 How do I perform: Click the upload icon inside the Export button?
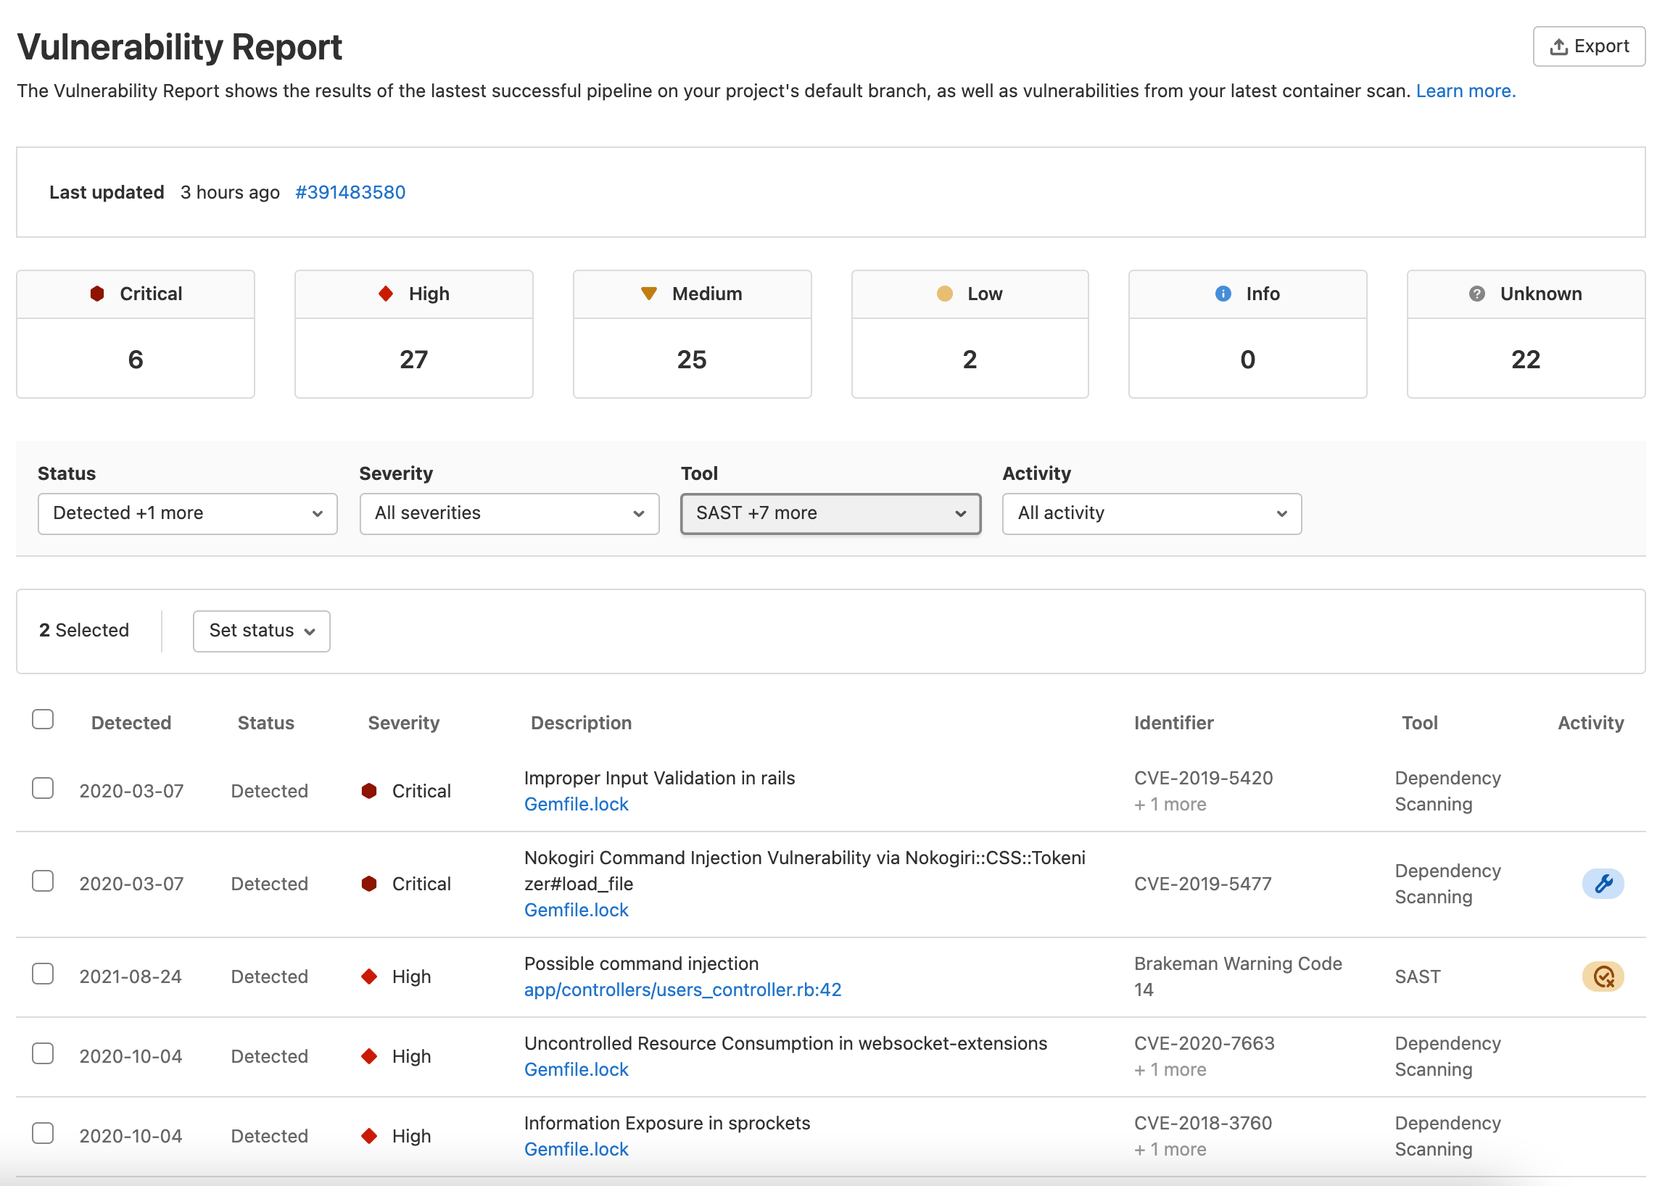[1558, 46]
